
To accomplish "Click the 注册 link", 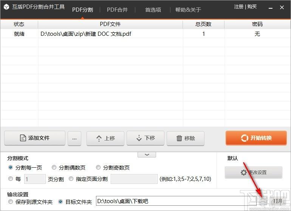I will coord(239,7).
